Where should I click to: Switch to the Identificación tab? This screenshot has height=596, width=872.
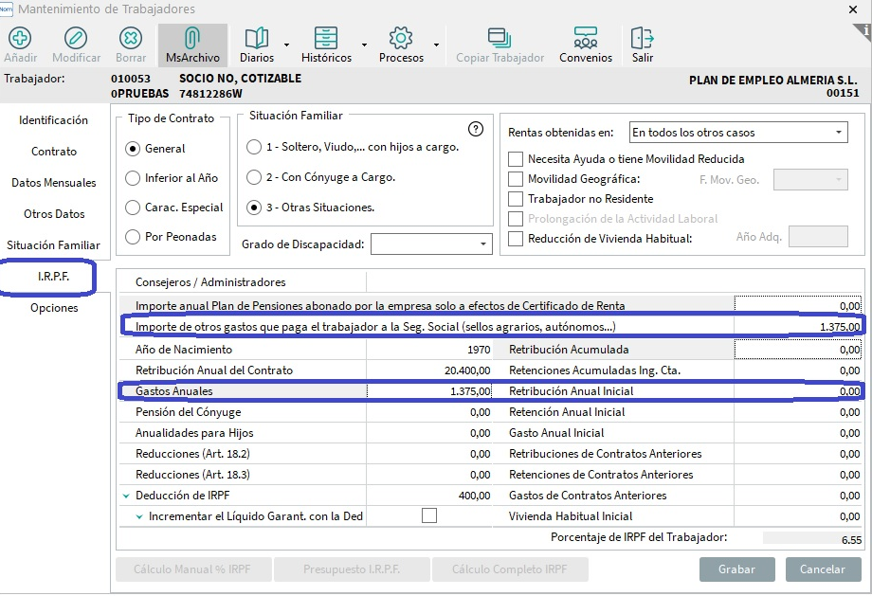click(53, 120)
